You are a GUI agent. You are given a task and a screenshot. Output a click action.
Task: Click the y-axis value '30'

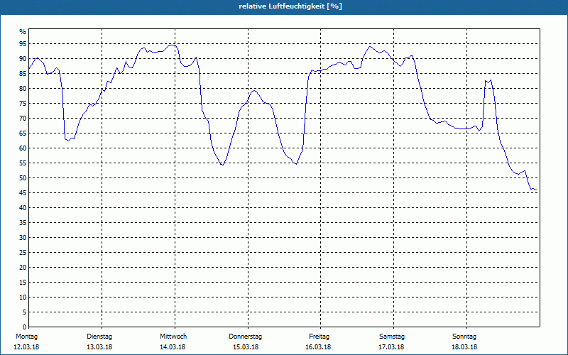pyautogui.click(x=23, y=238)
